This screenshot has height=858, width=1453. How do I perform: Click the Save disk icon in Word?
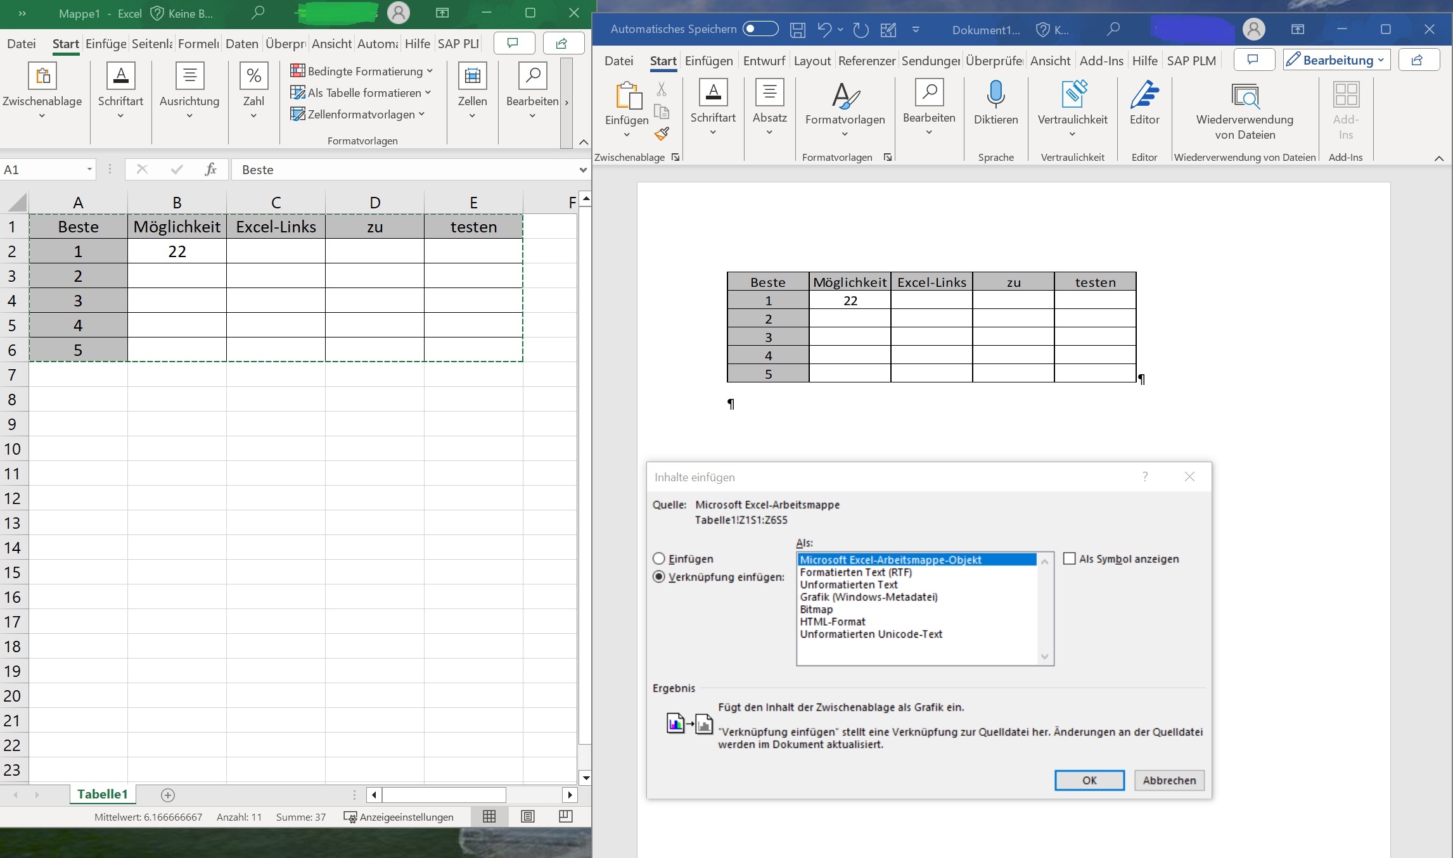pyautogui.click(x=798, y=30)
